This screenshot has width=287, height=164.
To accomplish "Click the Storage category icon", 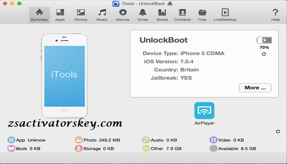I will [x=79, y=148].
